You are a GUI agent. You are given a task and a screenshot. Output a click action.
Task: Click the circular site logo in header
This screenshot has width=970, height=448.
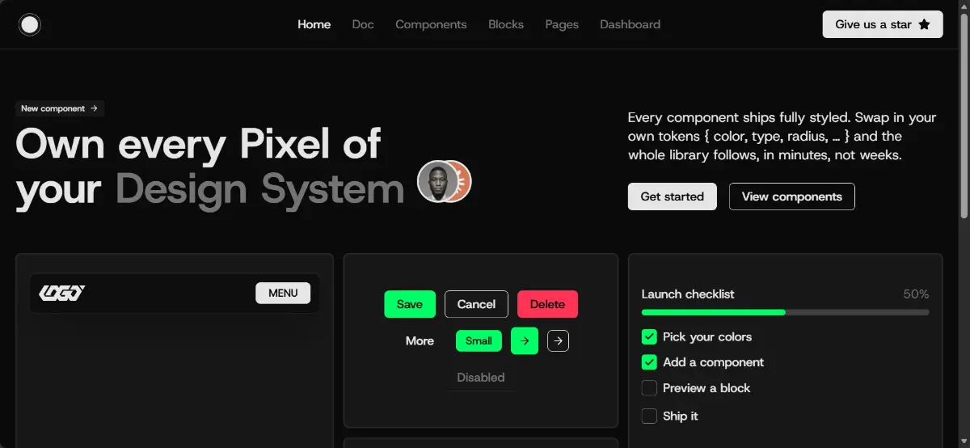tap(30, 25)
